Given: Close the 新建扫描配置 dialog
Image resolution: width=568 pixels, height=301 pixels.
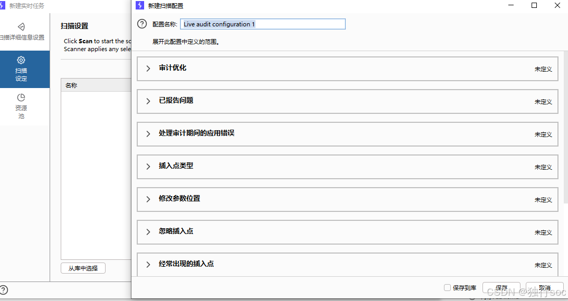Looking at the screenshot, I should pyautogui.click(x=557, y=5).
